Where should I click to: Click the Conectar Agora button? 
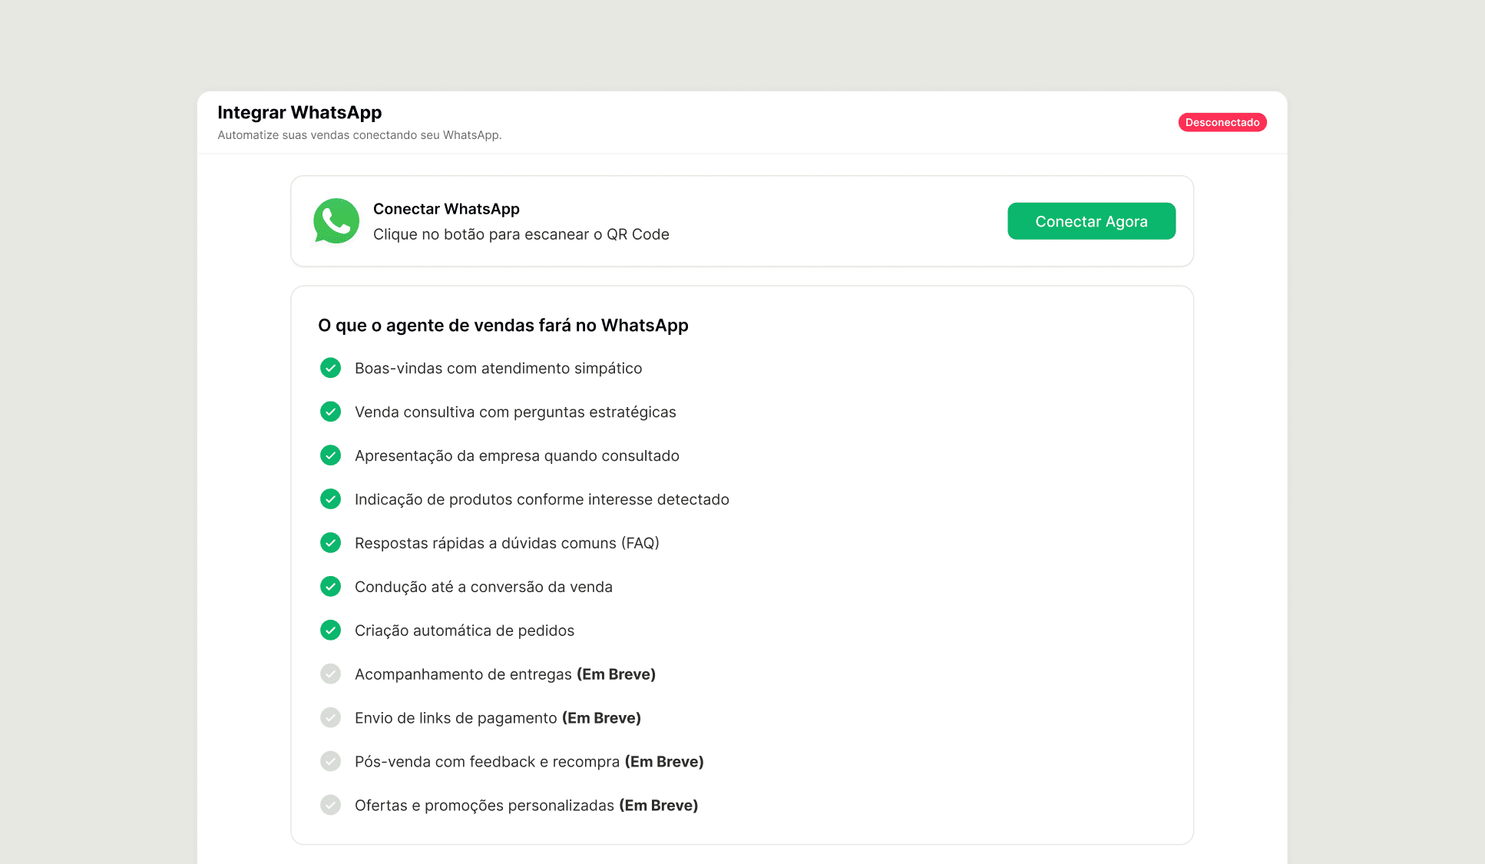(x=1091, y=221)
